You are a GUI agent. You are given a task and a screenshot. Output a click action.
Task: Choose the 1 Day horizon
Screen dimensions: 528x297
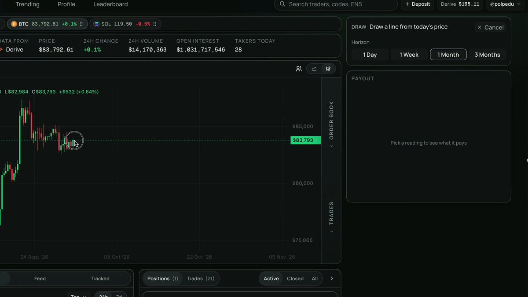click(370, 55)
